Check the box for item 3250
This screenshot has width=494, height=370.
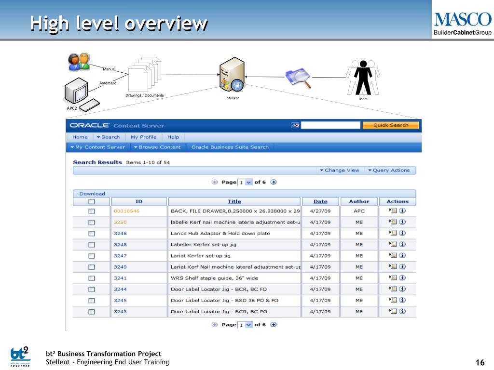[x=91, y=223]
